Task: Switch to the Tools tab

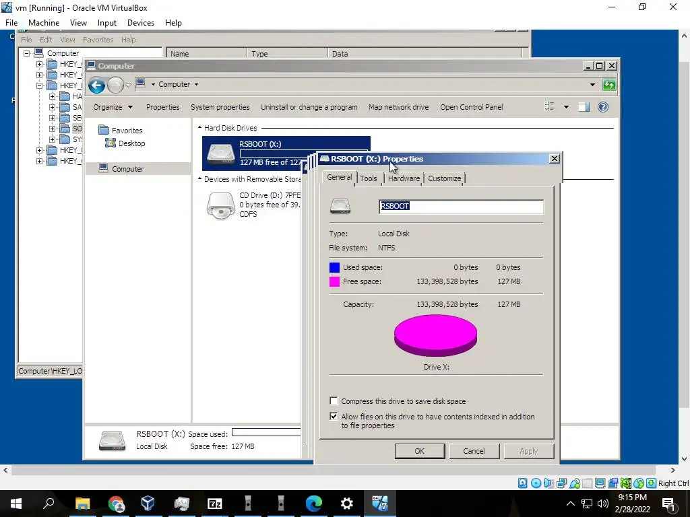Action: (369, 178)
